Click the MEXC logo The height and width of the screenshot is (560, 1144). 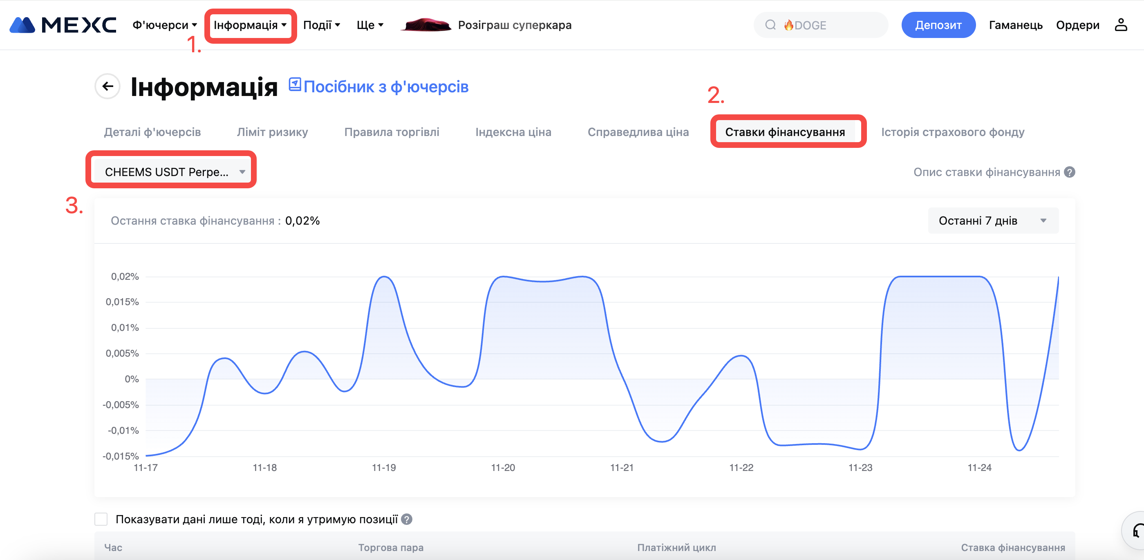pos(63,25)
